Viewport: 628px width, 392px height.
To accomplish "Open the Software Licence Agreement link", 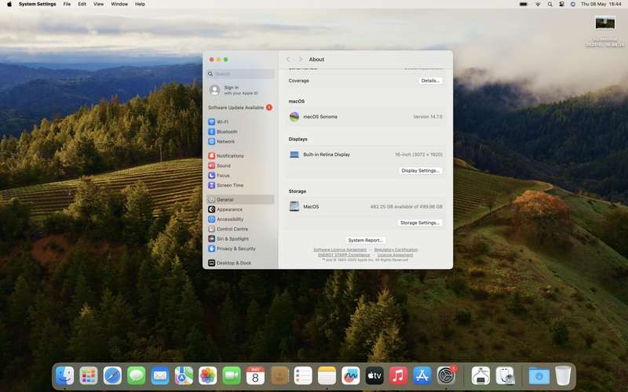I will 340,249.
